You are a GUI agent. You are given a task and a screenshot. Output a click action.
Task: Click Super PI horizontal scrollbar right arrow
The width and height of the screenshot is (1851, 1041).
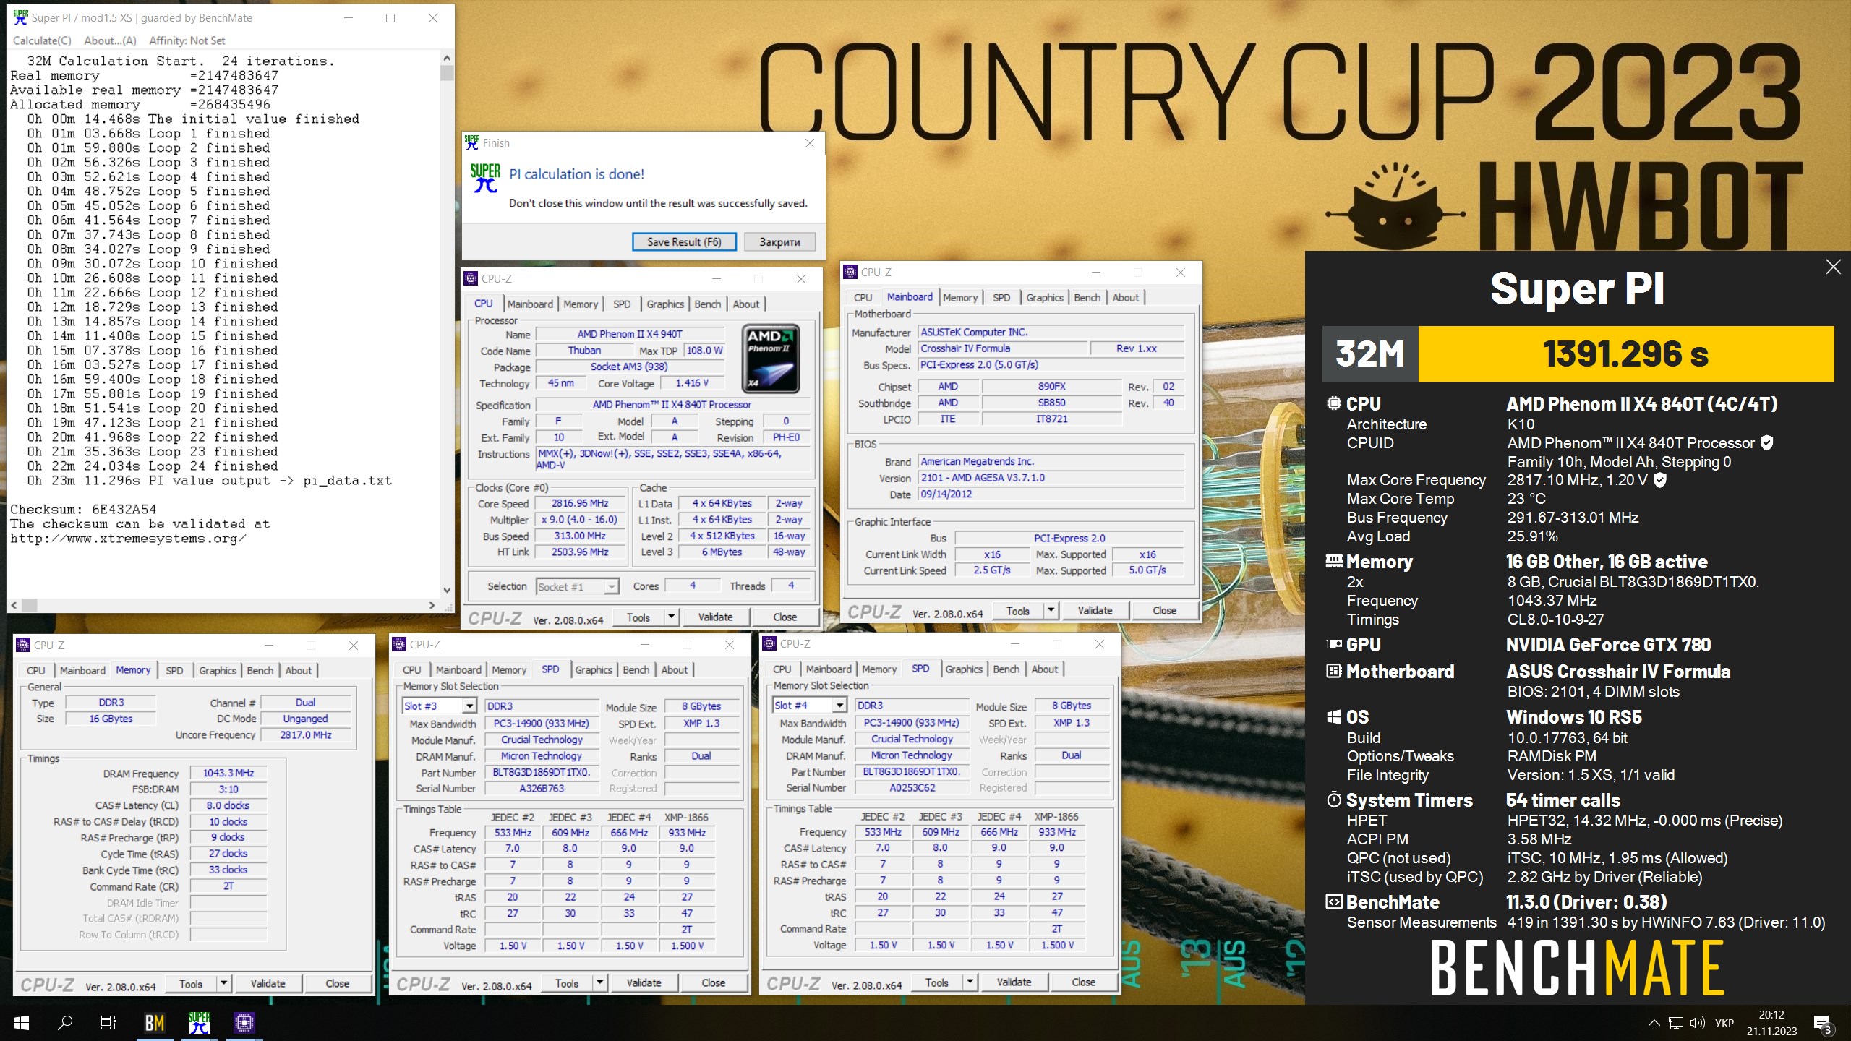(432, 605)
